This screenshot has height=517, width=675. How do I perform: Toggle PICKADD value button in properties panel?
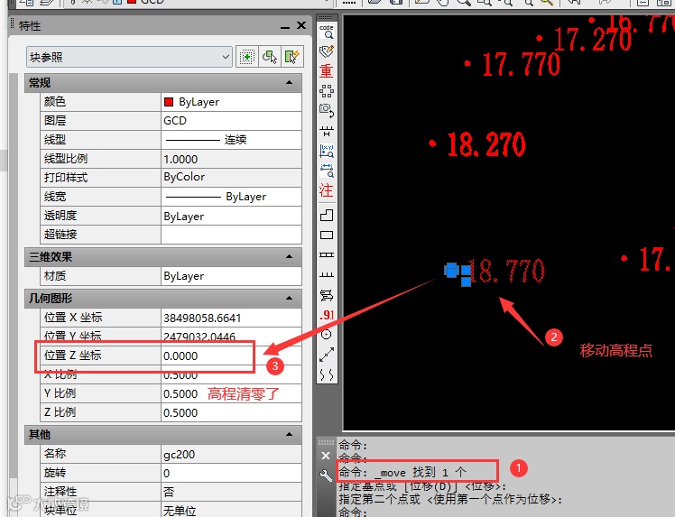tap(246, 57)
